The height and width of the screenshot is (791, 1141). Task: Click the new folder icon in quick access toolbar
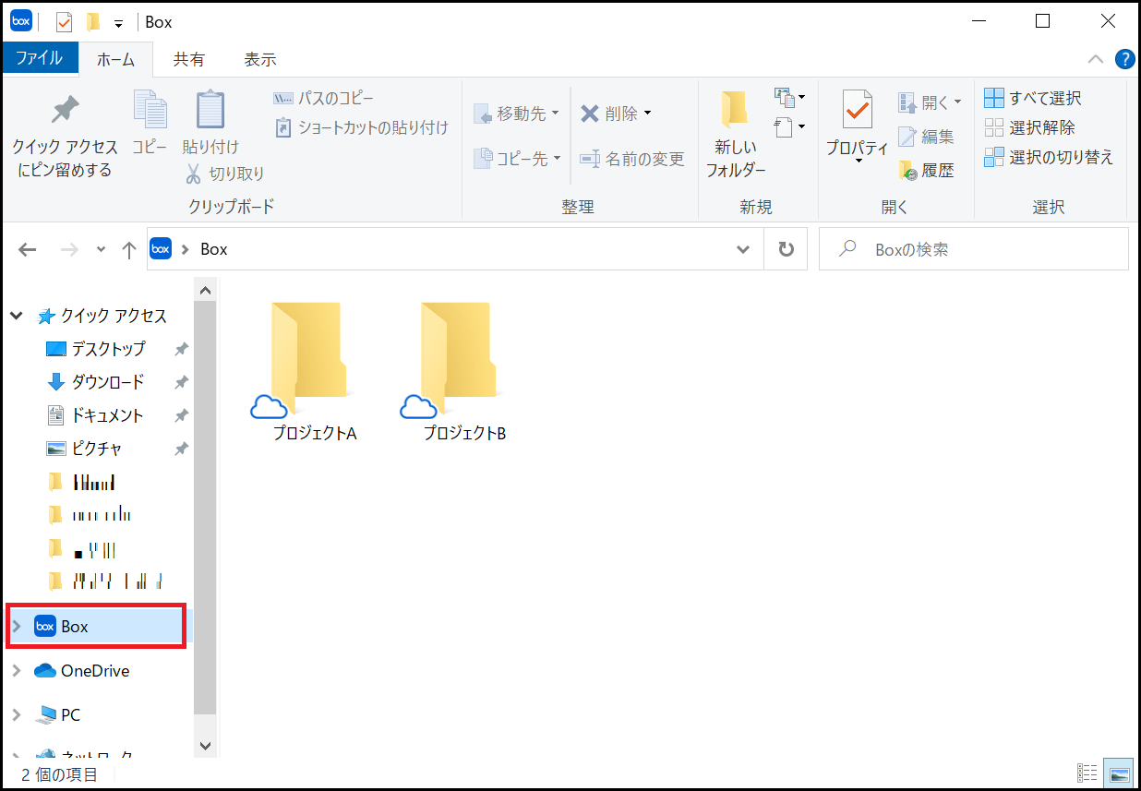coord(92,22)
